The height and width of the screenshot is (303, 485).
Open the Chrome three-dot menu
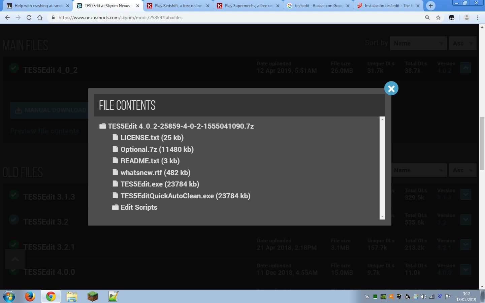tap(478, 18)
